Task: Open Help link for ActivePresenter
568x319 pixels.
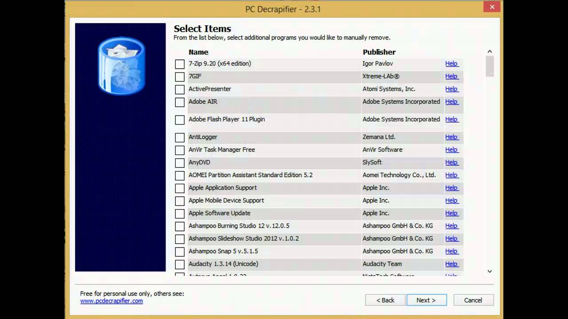Action: click(451, 89)
